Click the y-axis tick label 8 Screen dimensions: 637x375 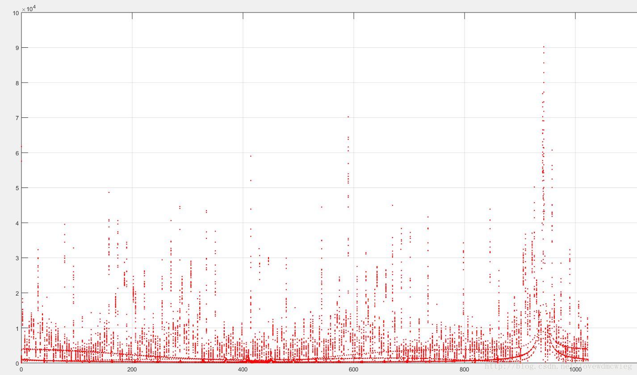click(17, 83)
